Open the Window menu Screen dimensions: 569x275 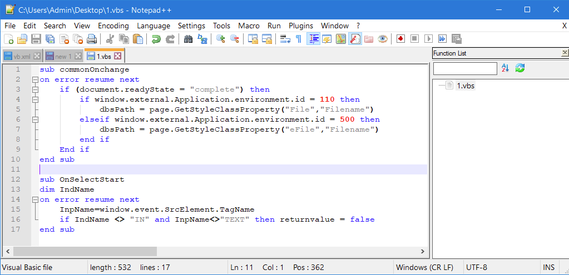[x=335, y=26]
